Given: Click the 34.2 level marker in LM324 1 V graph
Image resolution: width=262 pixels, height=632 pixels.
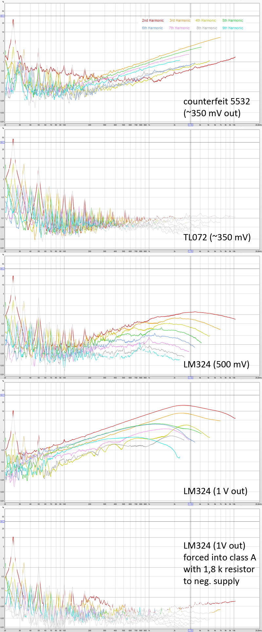Looking at the screenshot, I should coord(3,395).
